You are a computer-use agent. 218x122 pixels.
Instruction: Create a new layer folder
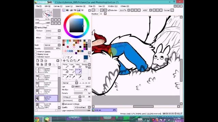click(46, 61)
